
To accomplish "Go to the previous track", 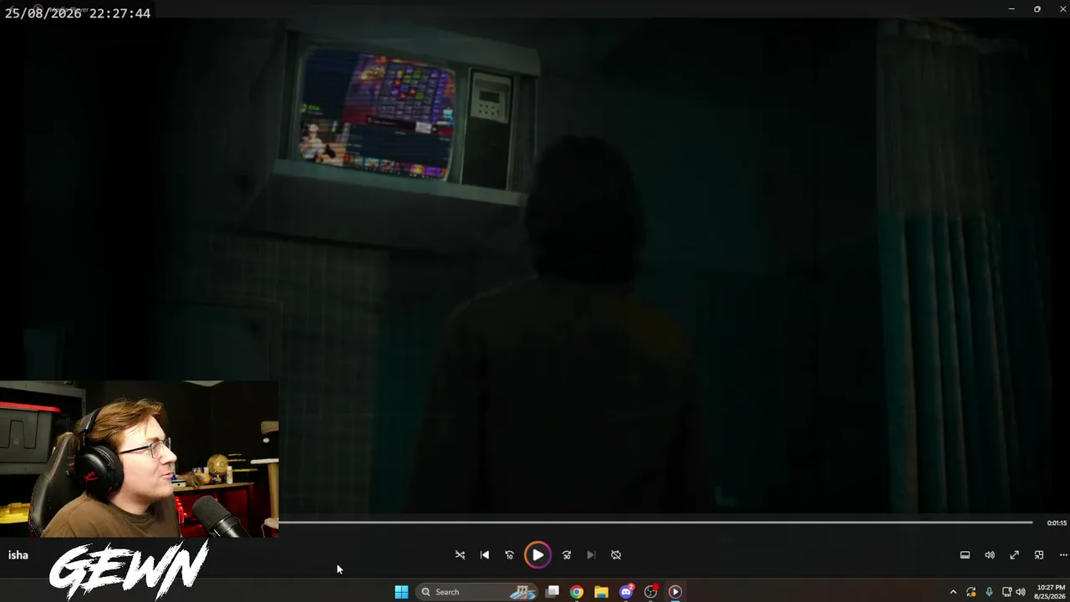I will 485,554.
